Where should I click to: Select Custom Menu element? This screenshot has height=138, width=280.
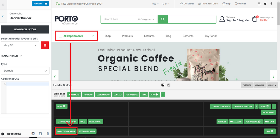pos(103,95)
